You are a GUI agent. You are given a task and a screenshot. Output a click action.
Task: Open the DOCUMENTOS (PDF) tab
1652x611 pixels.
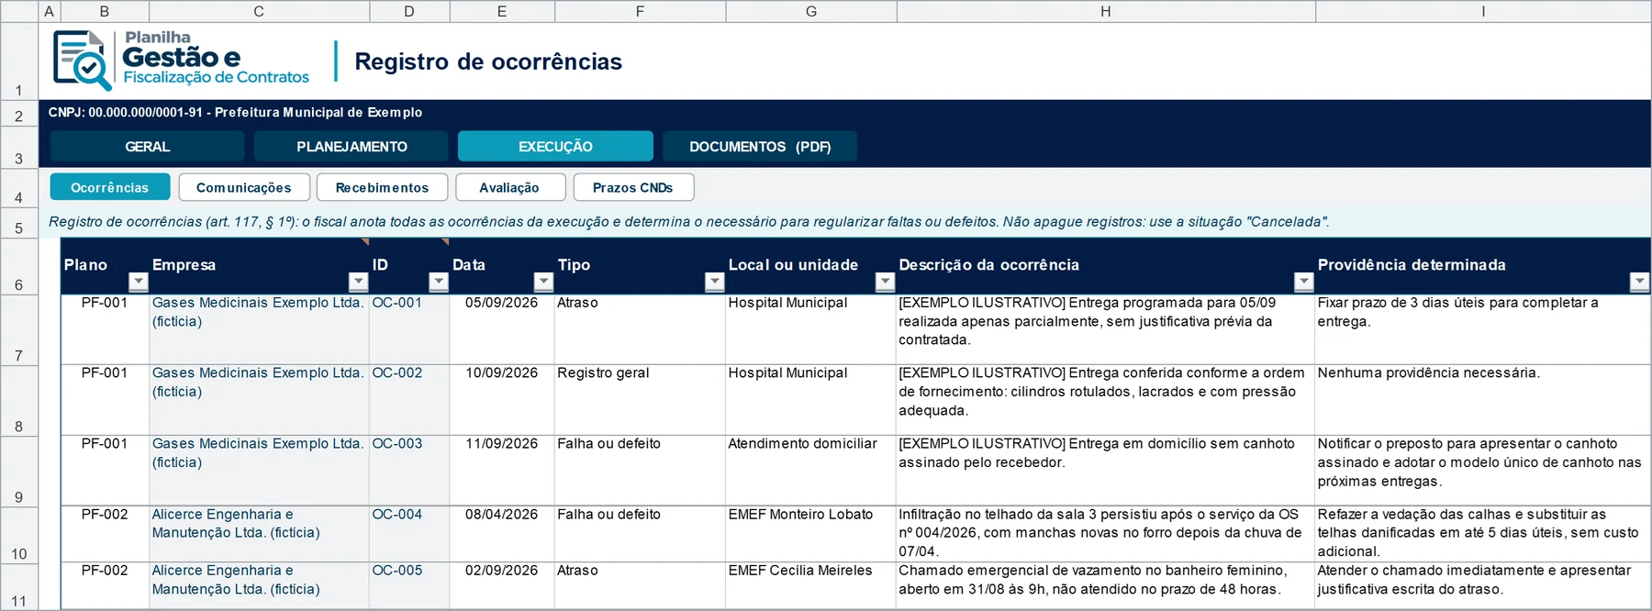coord(760,146)
